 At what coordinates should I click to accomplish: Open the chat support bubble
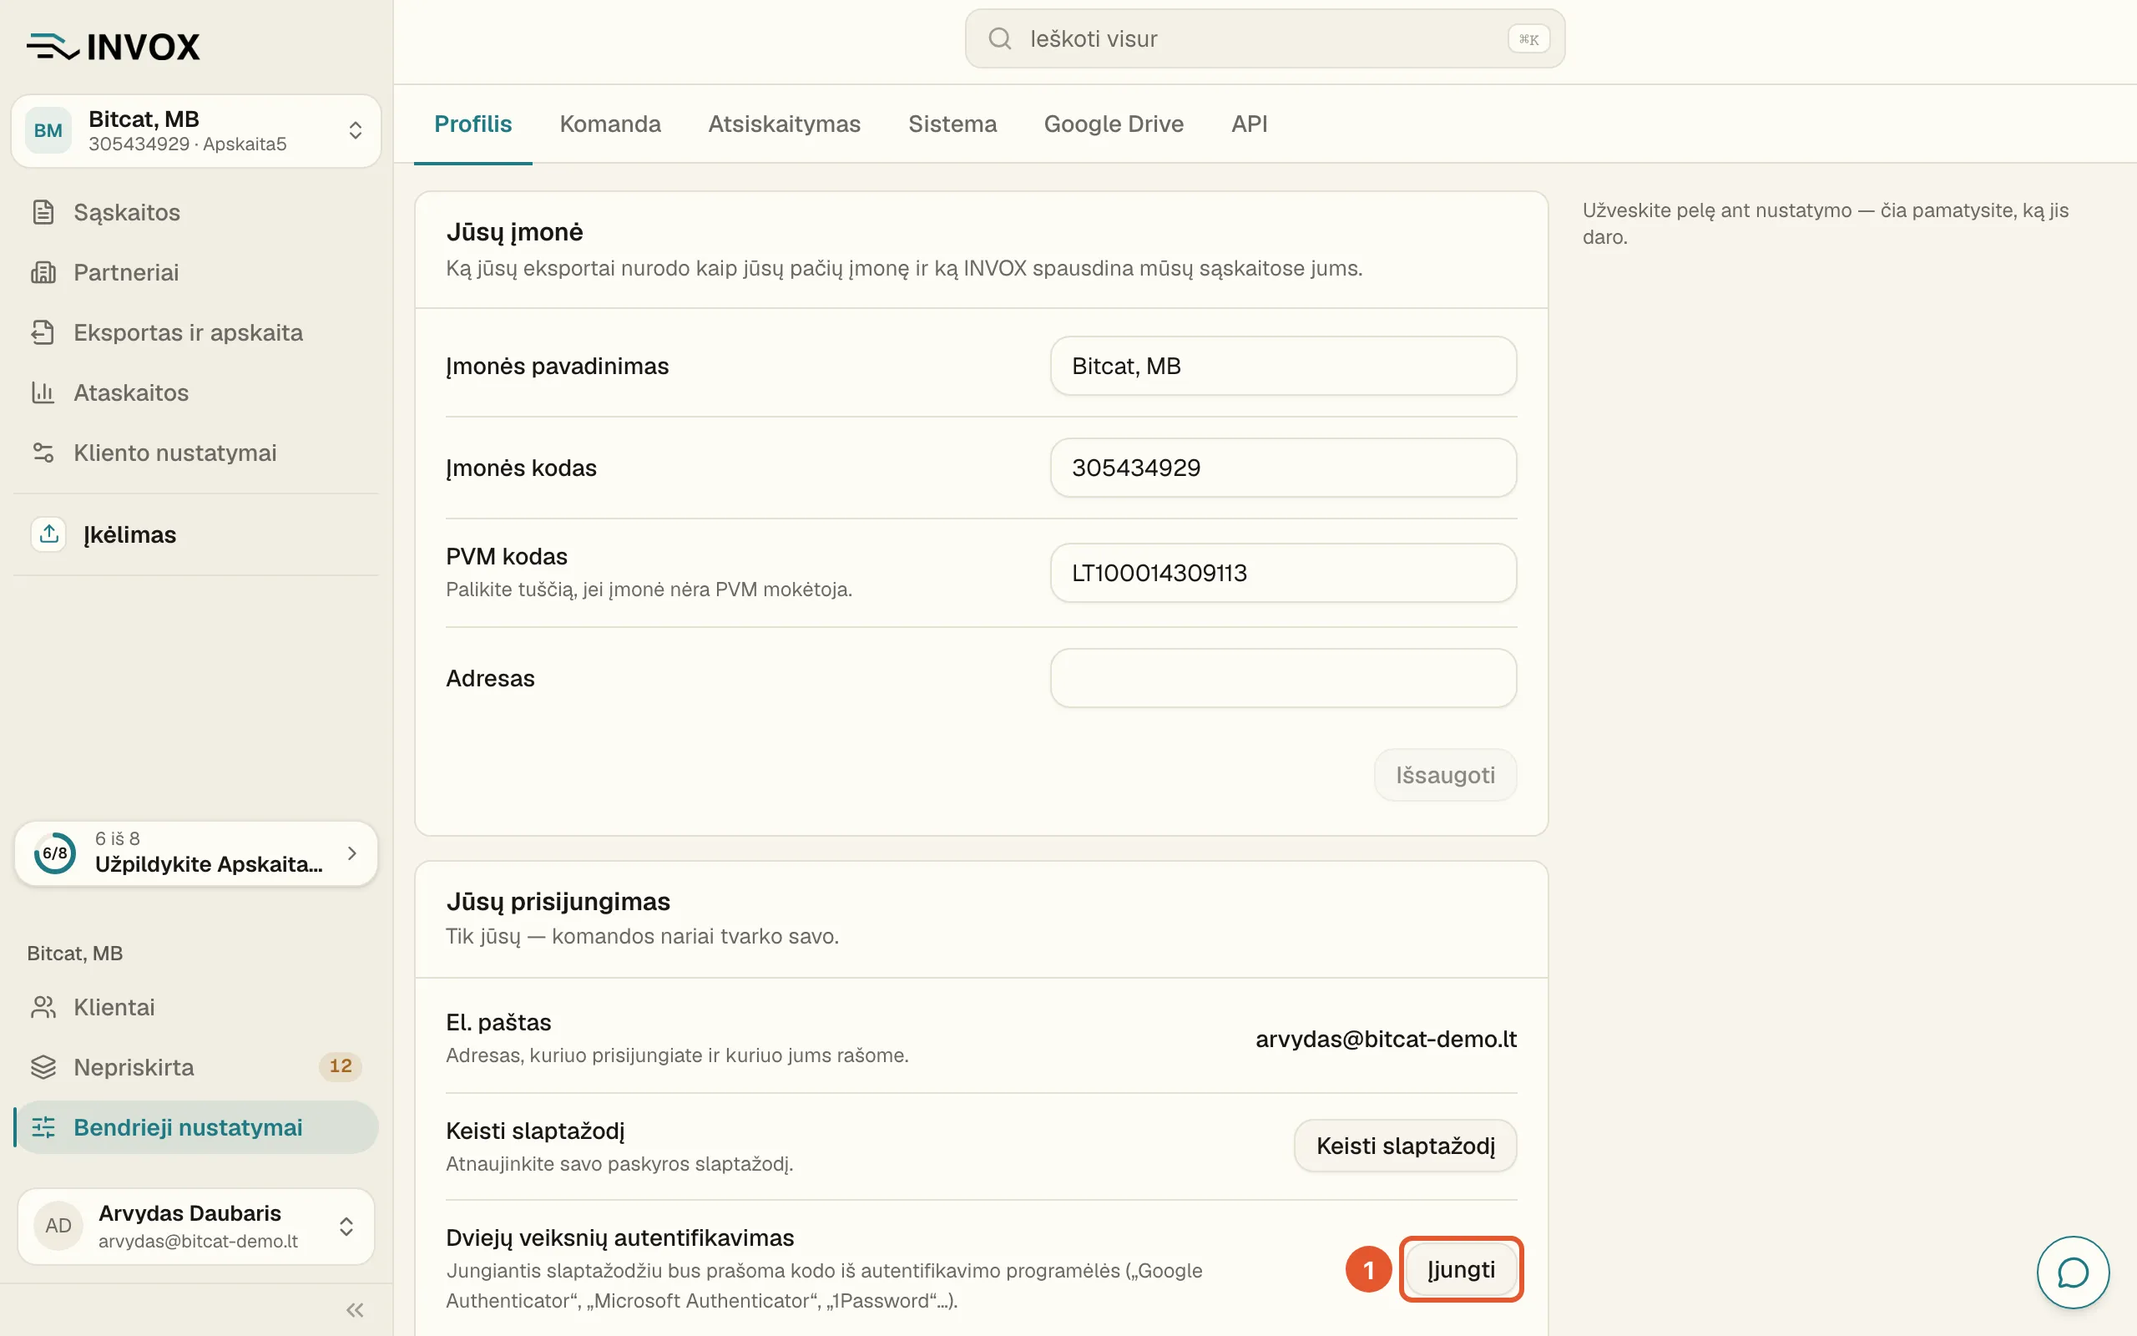pos(2073,1273)
